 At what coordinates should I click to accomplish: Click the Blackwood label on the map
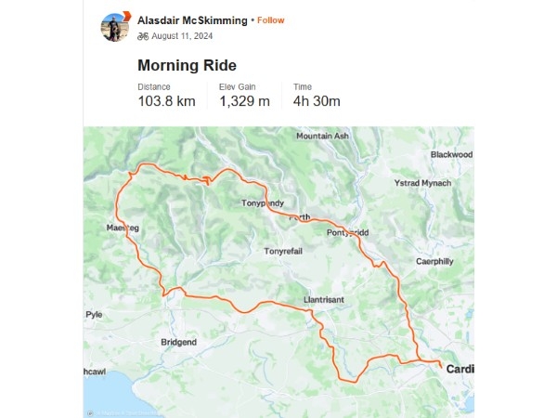click(x=451, y=154)
